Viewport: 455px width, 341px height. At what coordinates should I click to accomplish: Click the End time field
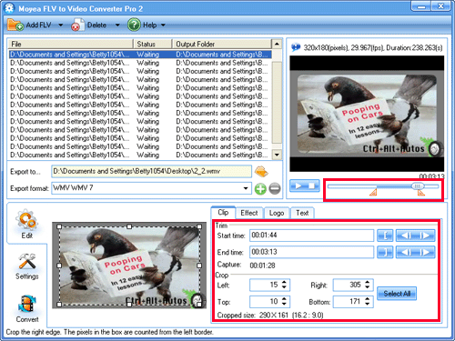(x=311, y=252)
